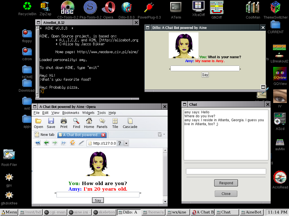
Task: Select the Cascade windows icon
Action: [x=130, y=123]
